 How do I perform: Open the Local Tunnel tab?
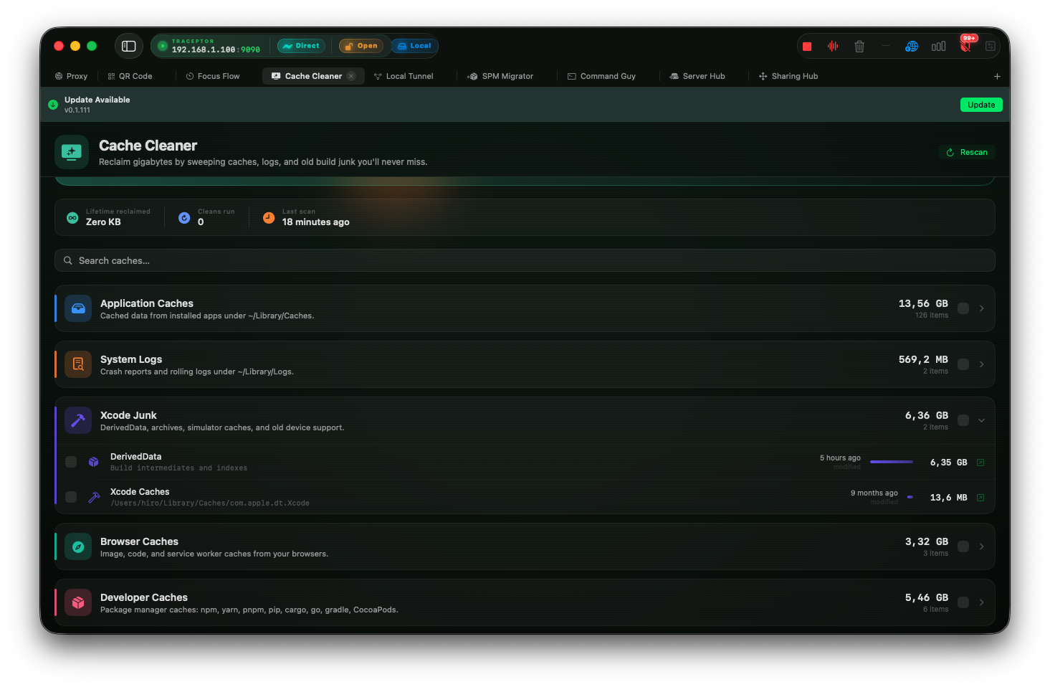404,76
